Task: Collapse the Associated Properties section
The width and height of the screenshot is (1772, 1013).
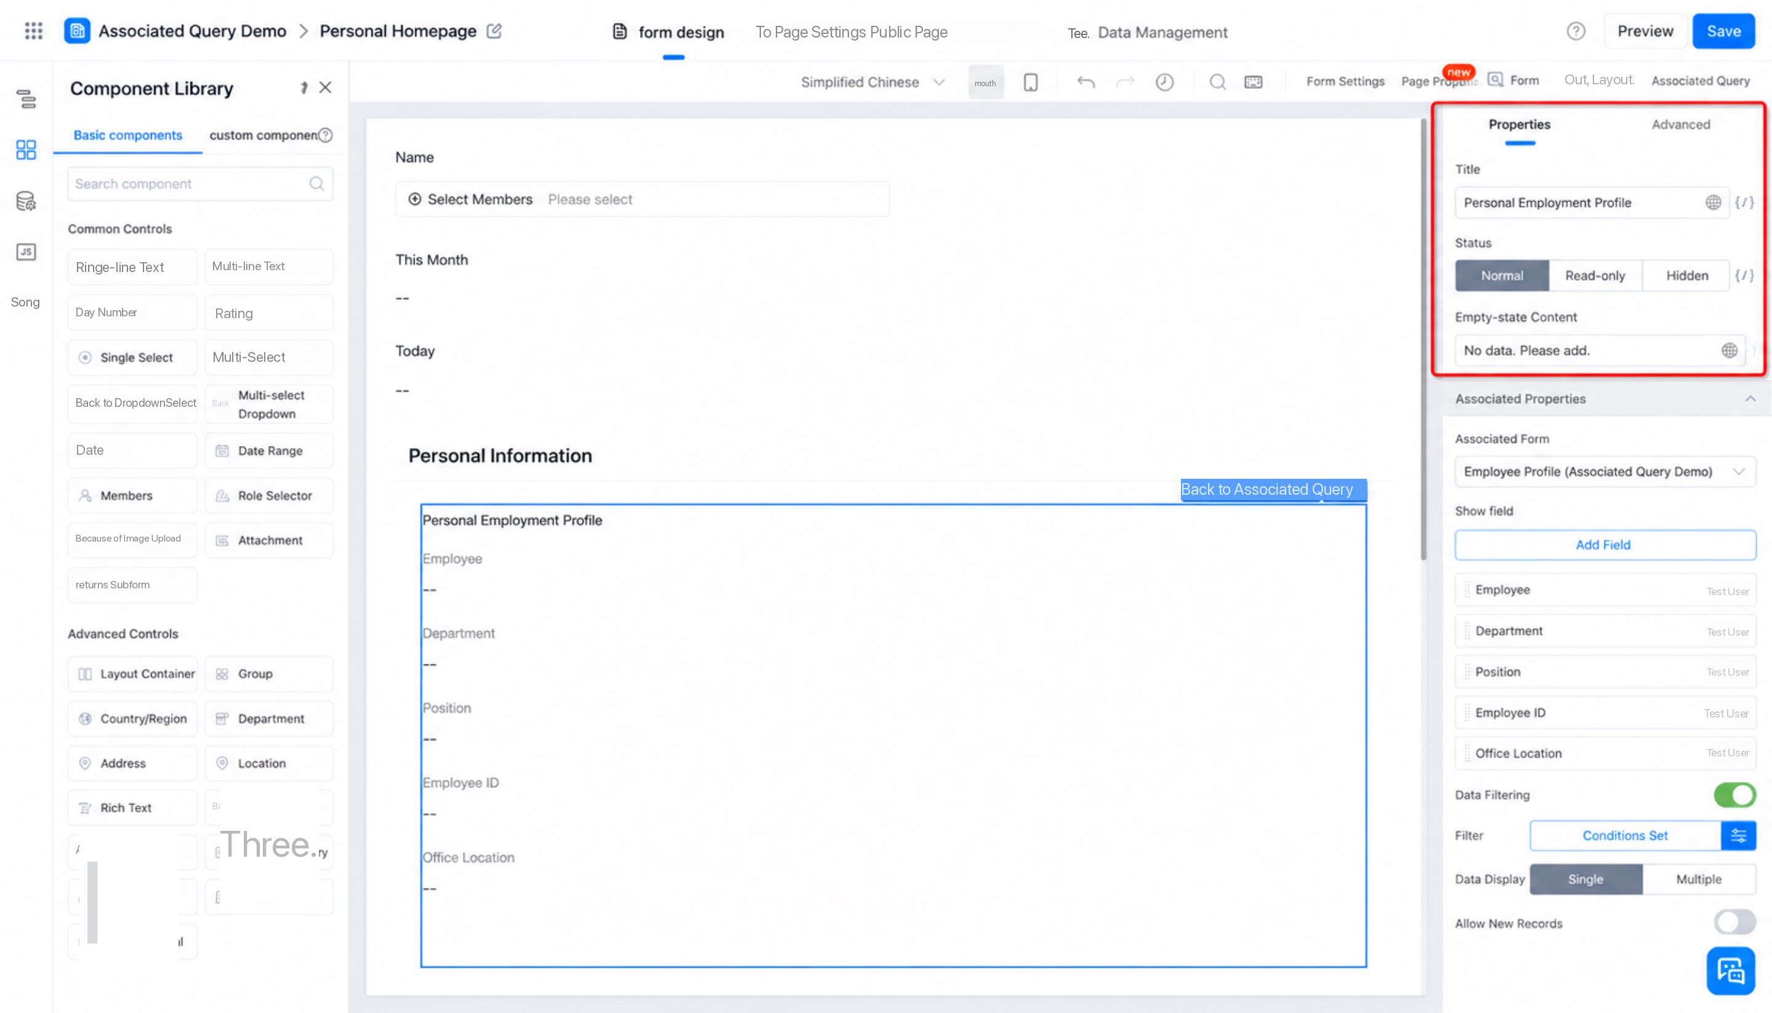Action: pos(1750,399)
